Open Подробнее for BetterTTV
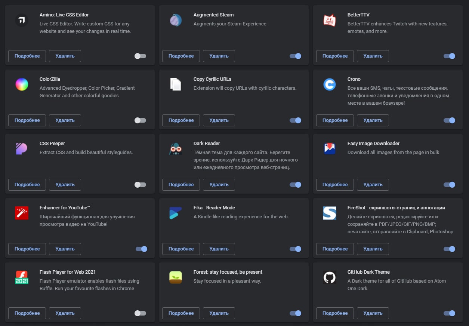The image size is (469, 326). pyautogui.click(x=335, y=56)
